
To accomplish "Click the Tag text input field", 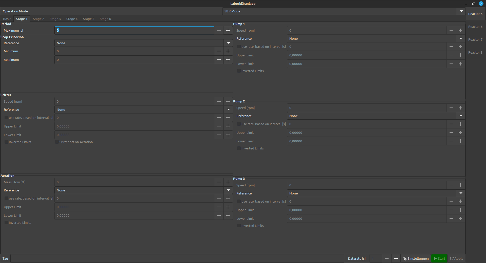I will [177, 258].
